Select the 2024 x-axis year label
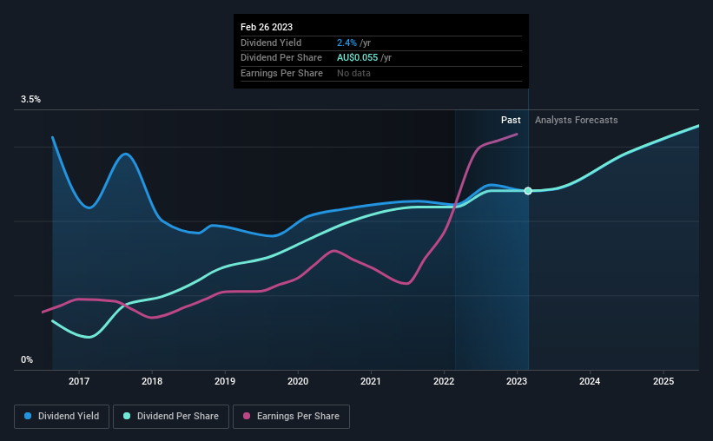 tap(590, 381)
